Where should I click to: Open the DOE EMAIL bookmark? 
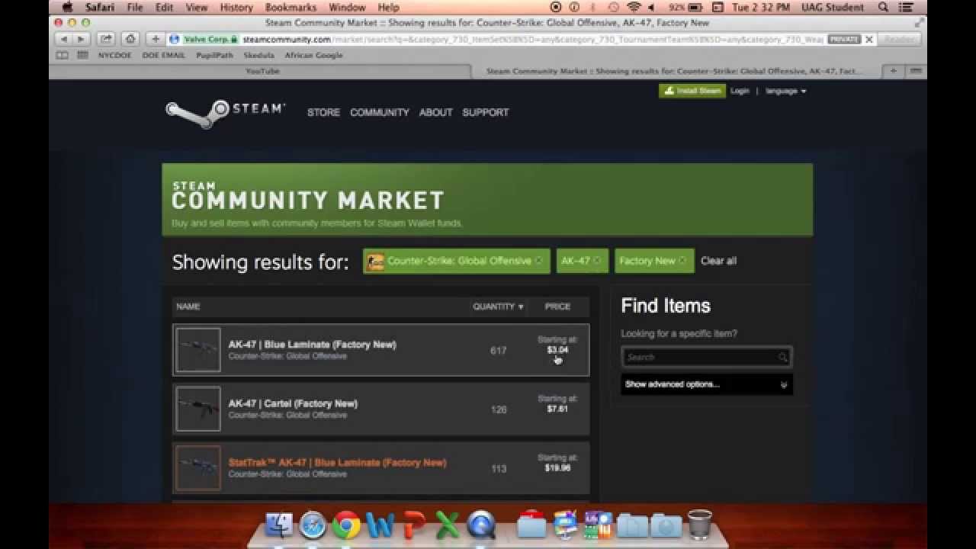163,56
